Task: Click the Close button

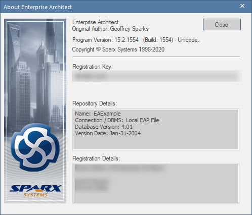Action: pos(222,25)
